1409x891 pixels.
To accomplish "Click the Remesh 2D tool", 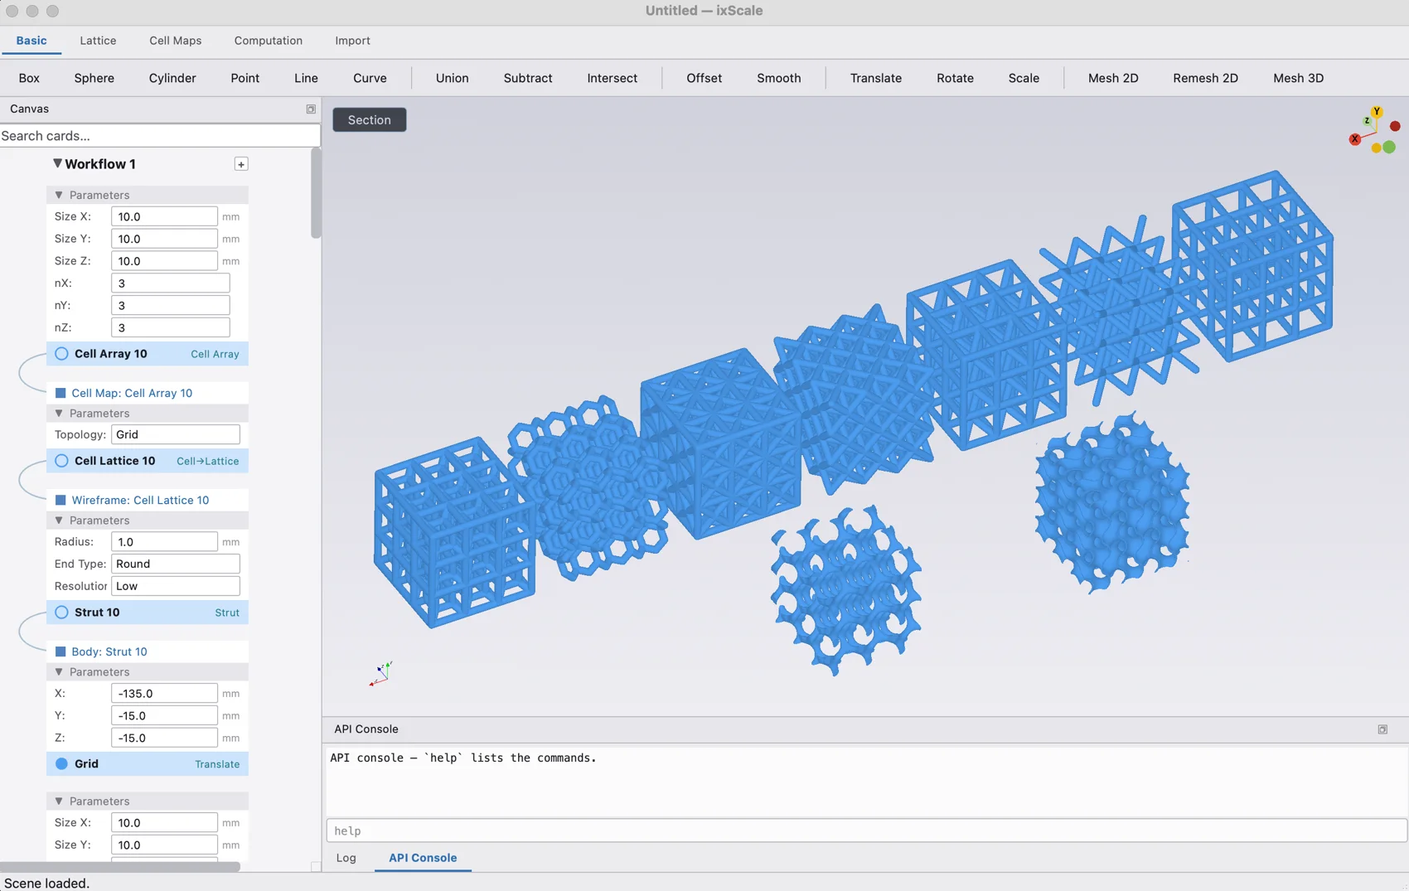I will (x=1205, y=78).
